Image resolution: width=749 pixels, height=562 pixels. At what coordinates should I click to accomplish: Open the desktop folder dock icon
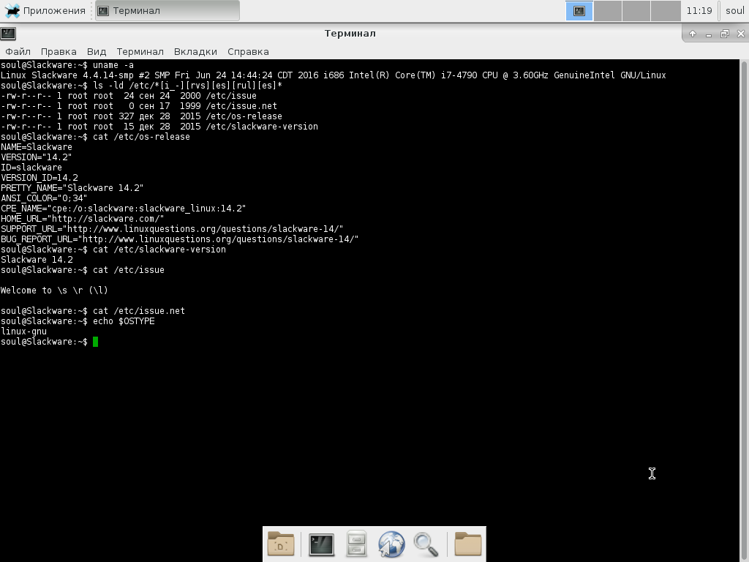(x=281, y=544)
